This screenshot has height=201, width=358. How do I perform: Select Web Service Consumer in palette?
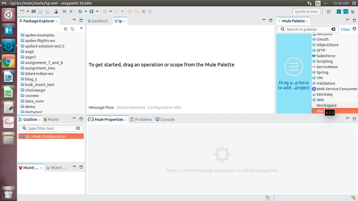click(x=334, y=89)
